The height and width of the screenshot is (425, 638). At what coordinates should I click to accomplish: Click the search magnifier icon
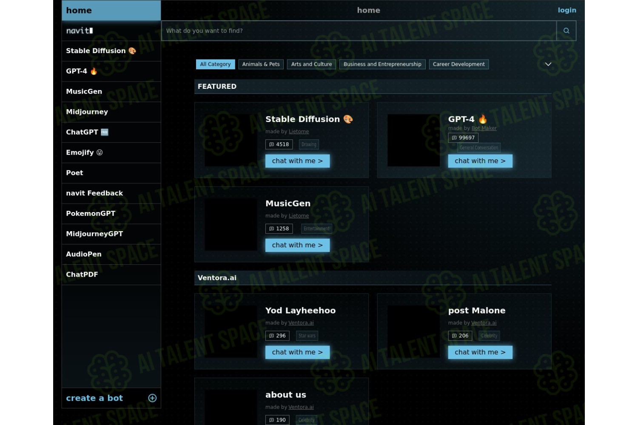[x=566, y=31]
